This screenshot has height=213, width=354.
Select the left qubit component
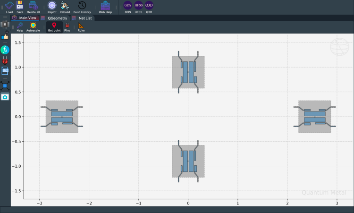tap(62, 117)
